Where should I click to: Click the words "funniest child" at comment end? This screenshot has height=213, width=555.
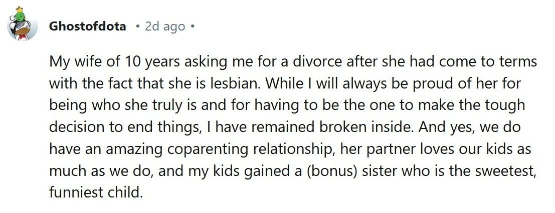(96, 192)
